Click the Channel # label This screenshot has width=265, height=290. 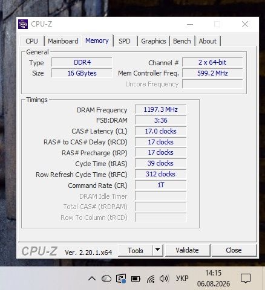[x=163, y=63]
